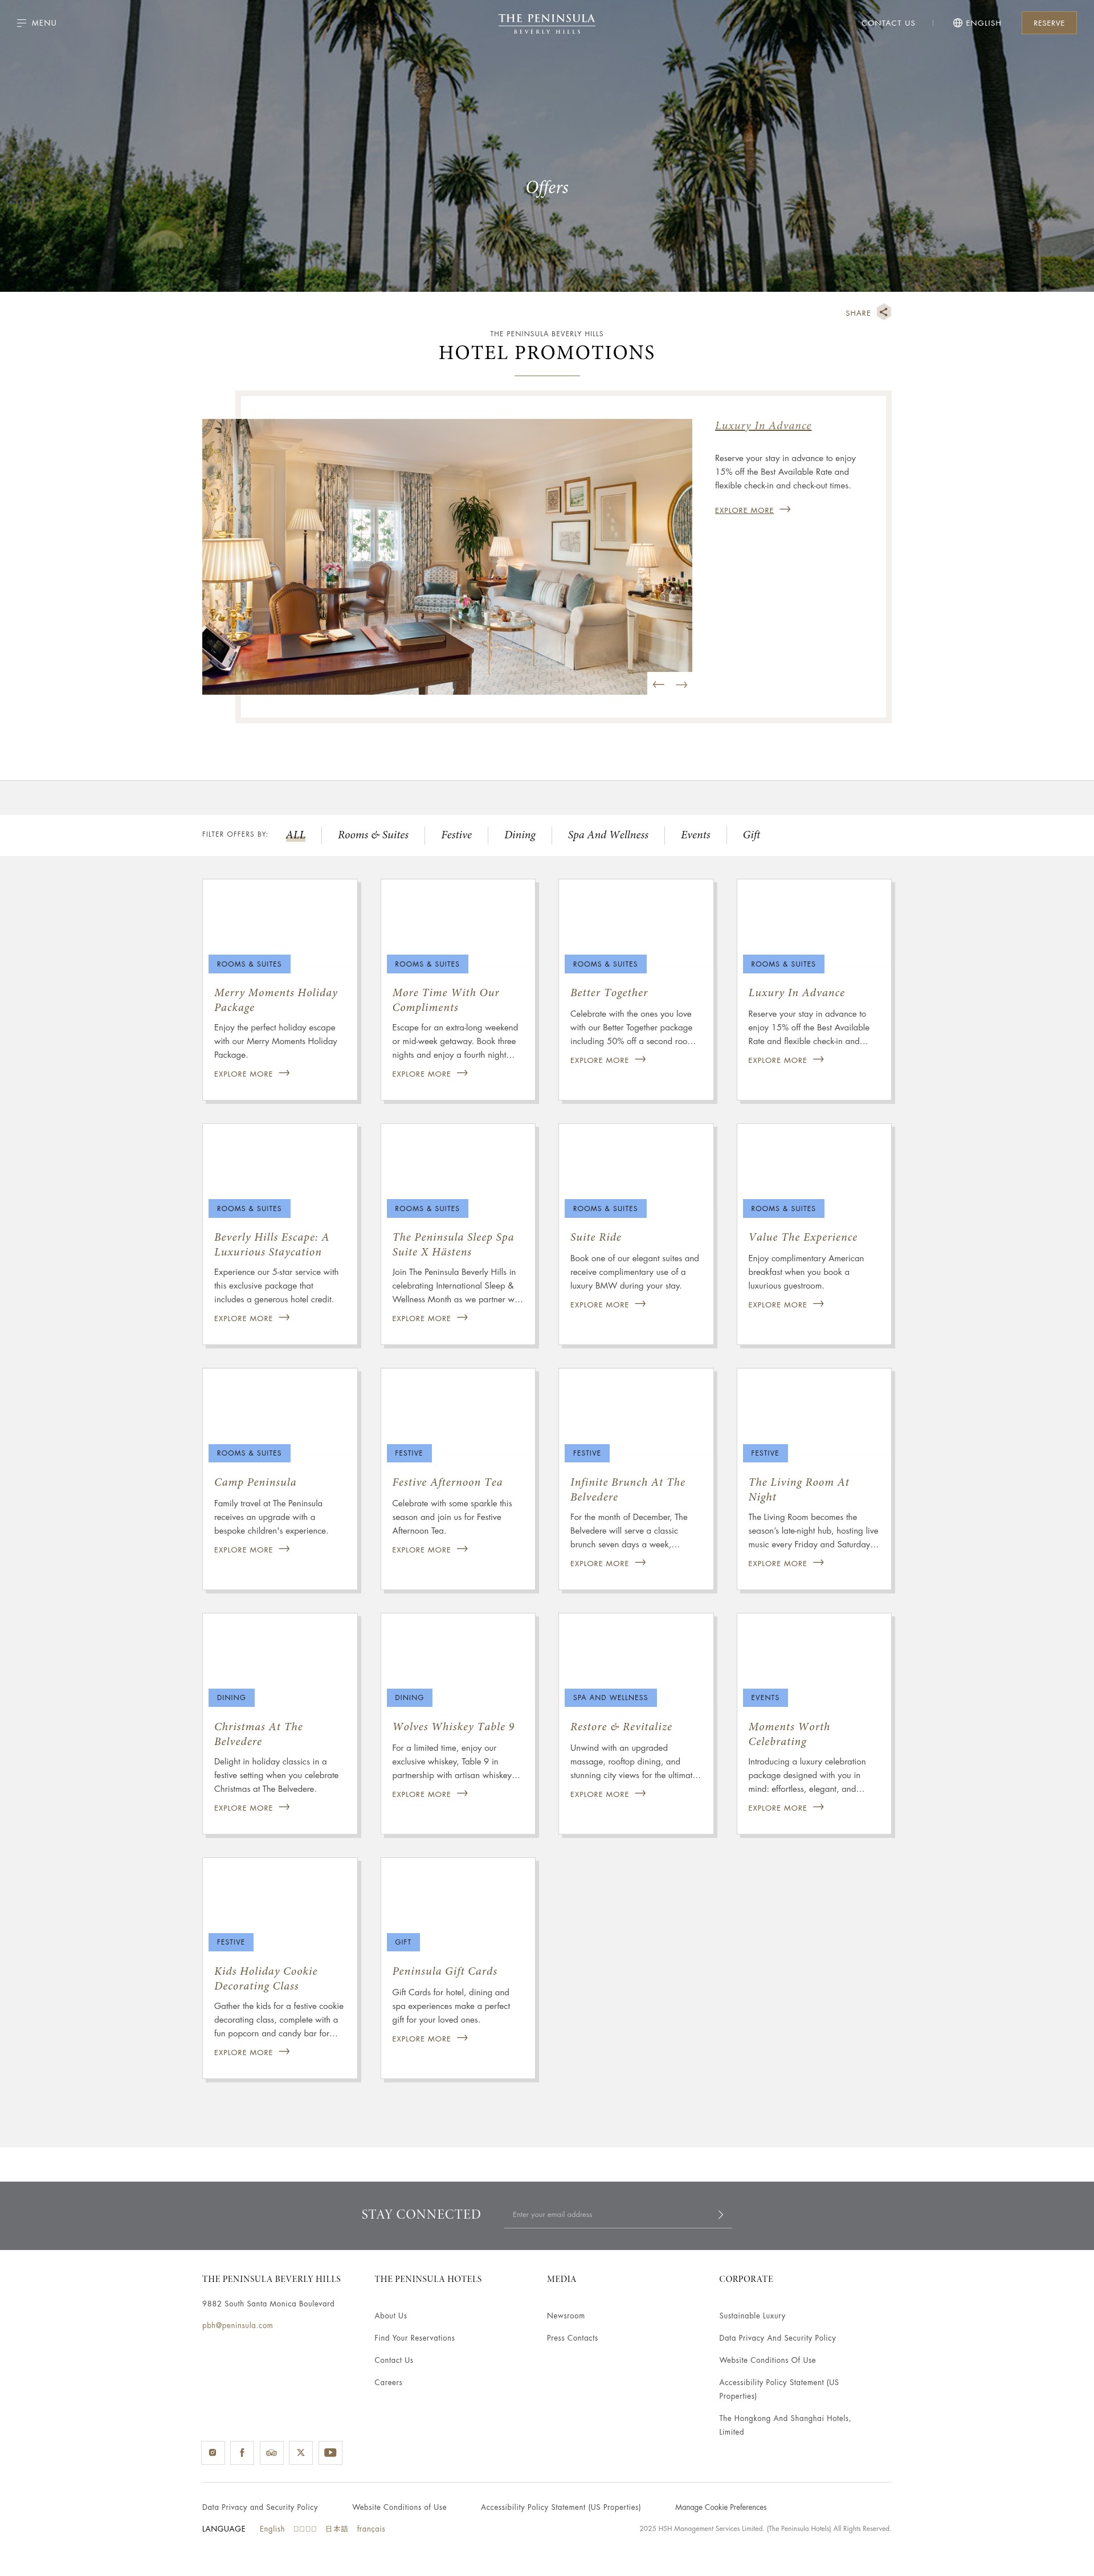Filter offers by Events
This screenshot has height=2576, width=1094.
[695, 835]
